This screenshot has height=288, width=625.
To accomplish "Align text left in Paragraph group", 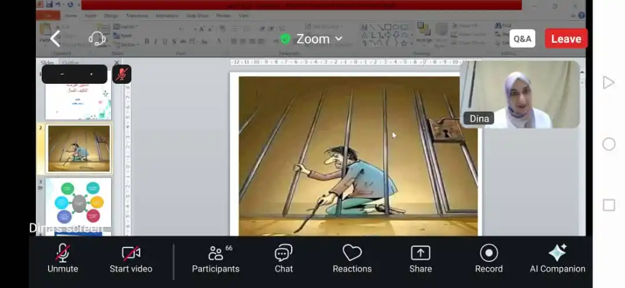I will click(234, 42).
